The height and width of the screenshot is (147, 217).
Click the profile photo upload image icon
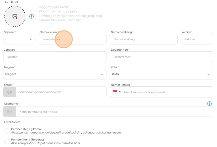(15, 17)
